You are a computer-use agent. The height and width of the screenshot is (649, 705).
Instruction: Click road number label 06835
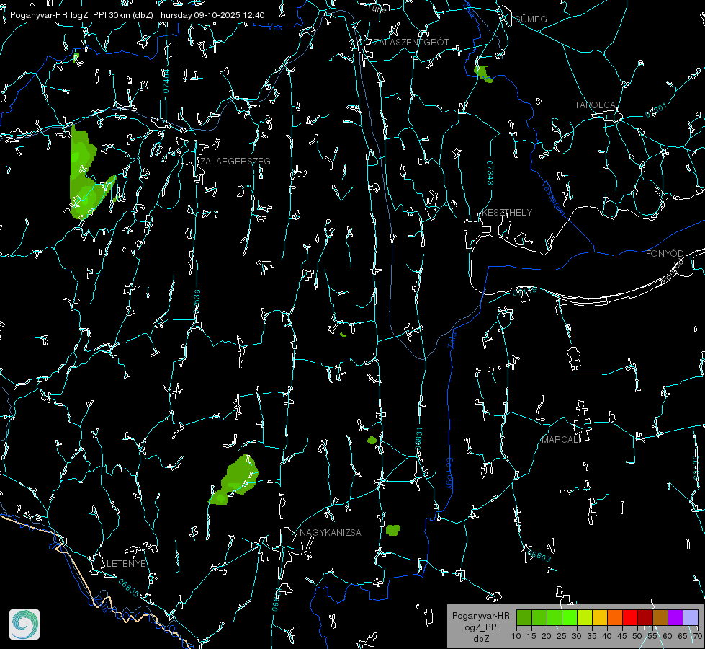coord(129,588)
